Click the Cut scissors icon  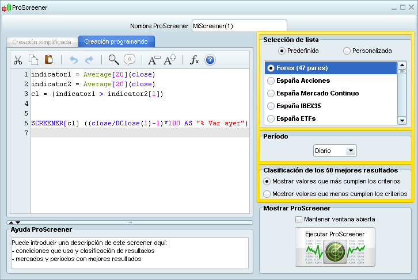point(17,60)
